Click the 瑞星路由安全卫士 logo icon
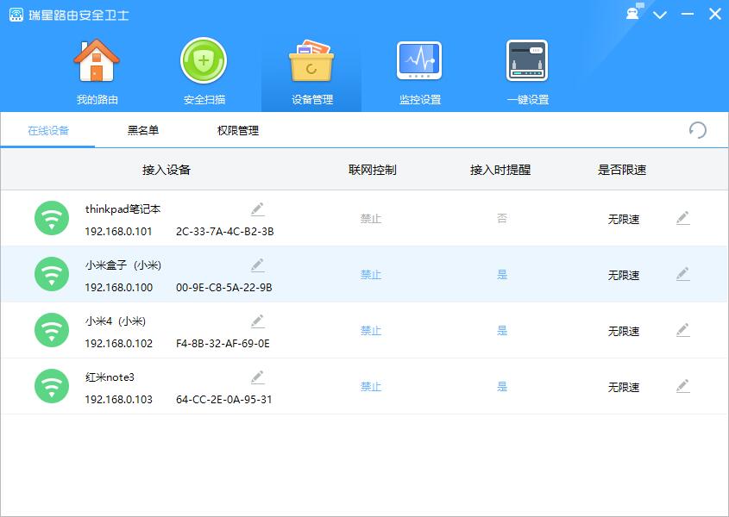This screenshot has height=517, width=729. tap(16, 15)
